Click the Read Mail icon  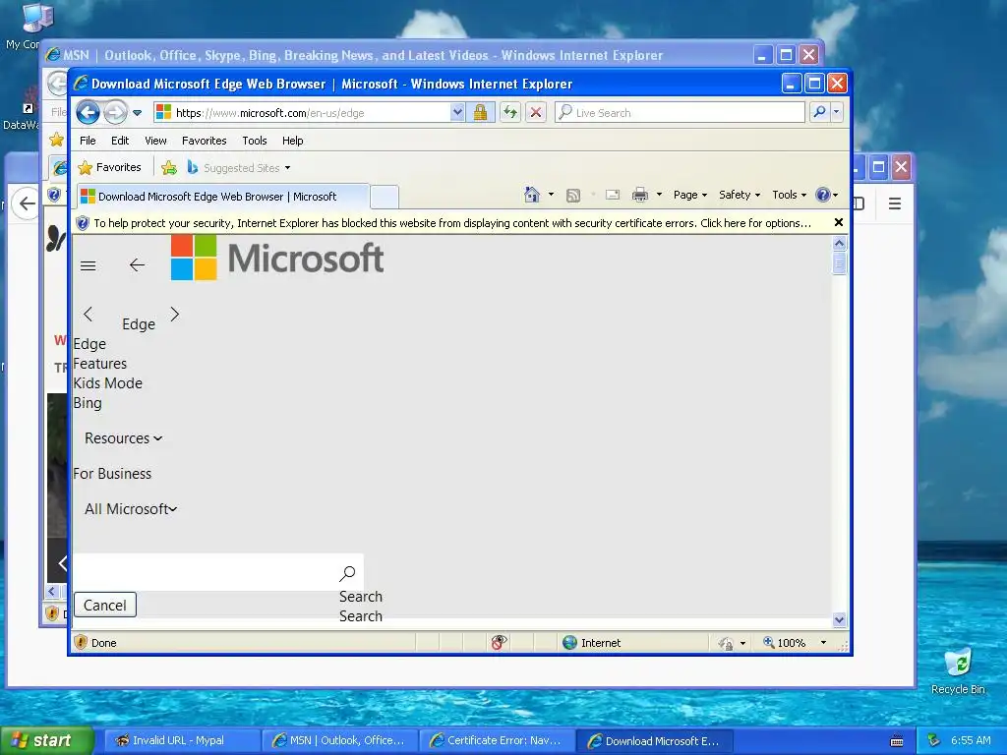tap(613, 195)
